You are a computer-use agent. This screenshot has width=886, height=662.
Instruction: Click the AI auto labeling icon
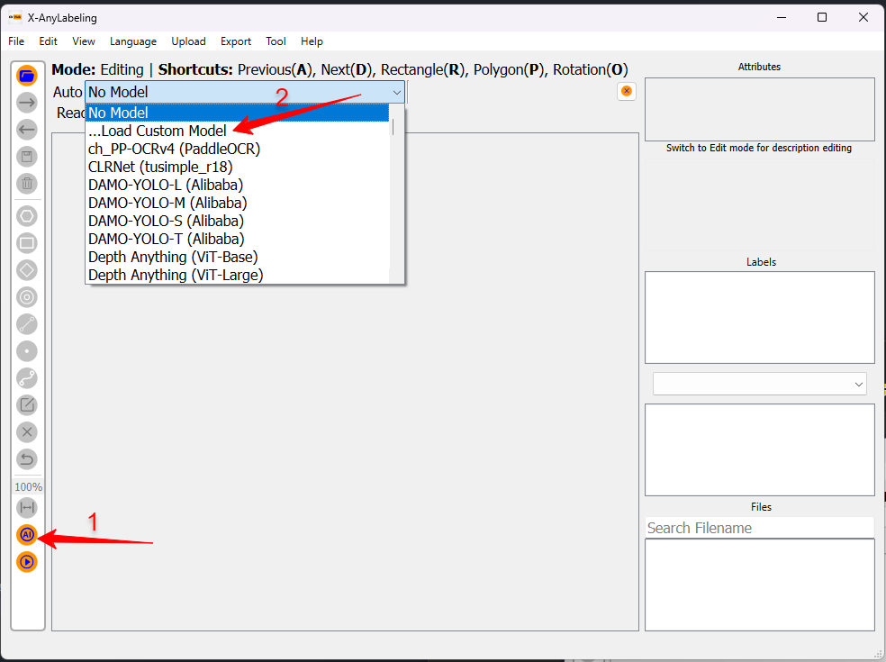27,535
